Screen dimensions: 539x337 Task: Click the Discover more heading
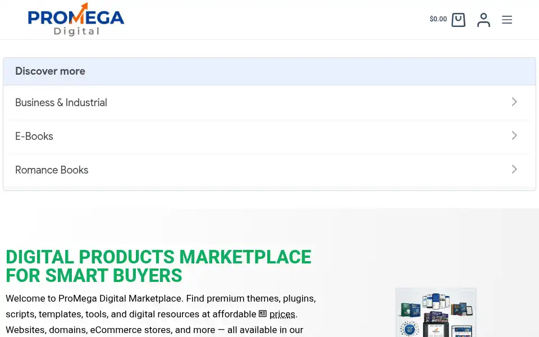(x=50, y=71)
